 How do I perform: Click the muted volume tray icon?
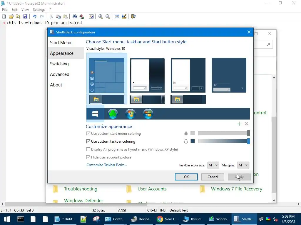[x=275, y=219]
